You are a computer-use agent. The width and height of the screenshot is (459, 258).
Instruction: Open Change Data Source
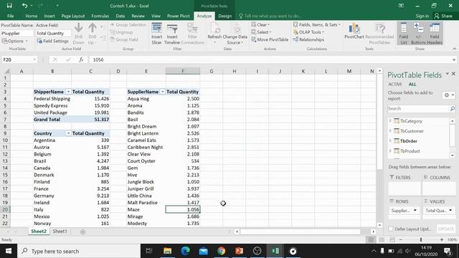click(x=235, y=34)
